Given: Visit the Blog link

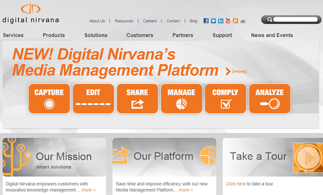Looking at the screenshot, I should pos(193,21).
